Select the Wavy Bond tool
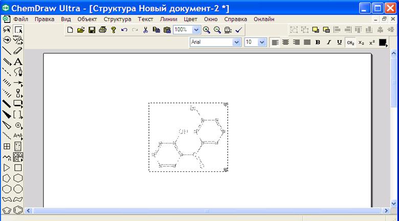 (7, 136)
